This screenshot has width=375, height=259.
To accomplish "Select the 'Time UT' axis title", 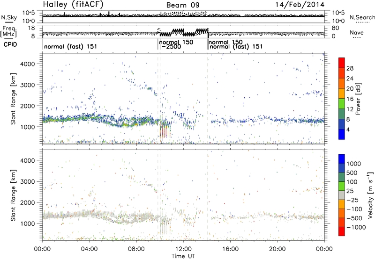I will (x=183, y=256).
